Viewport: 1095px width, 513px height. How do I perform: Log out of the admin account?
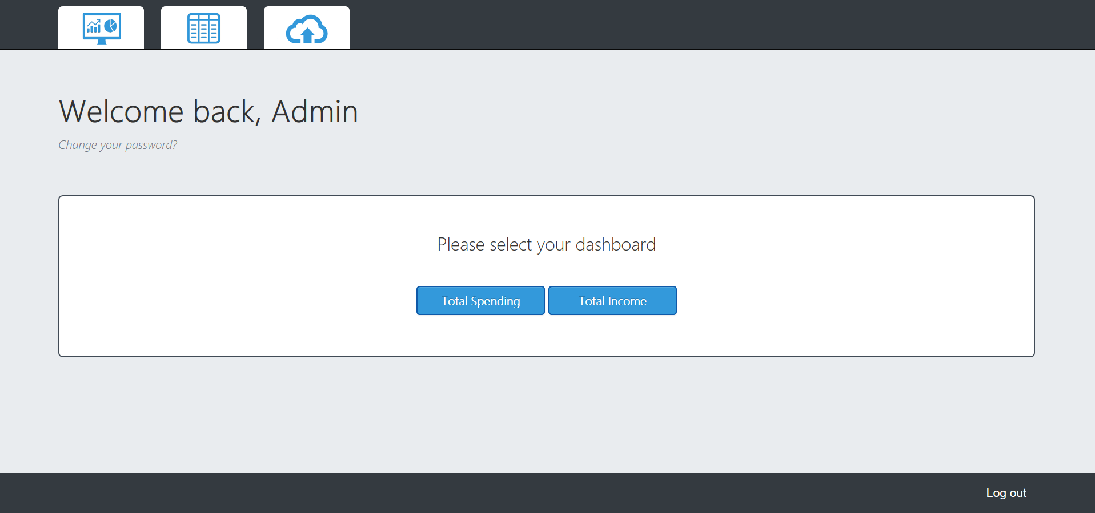click(x=1006, y=493)
